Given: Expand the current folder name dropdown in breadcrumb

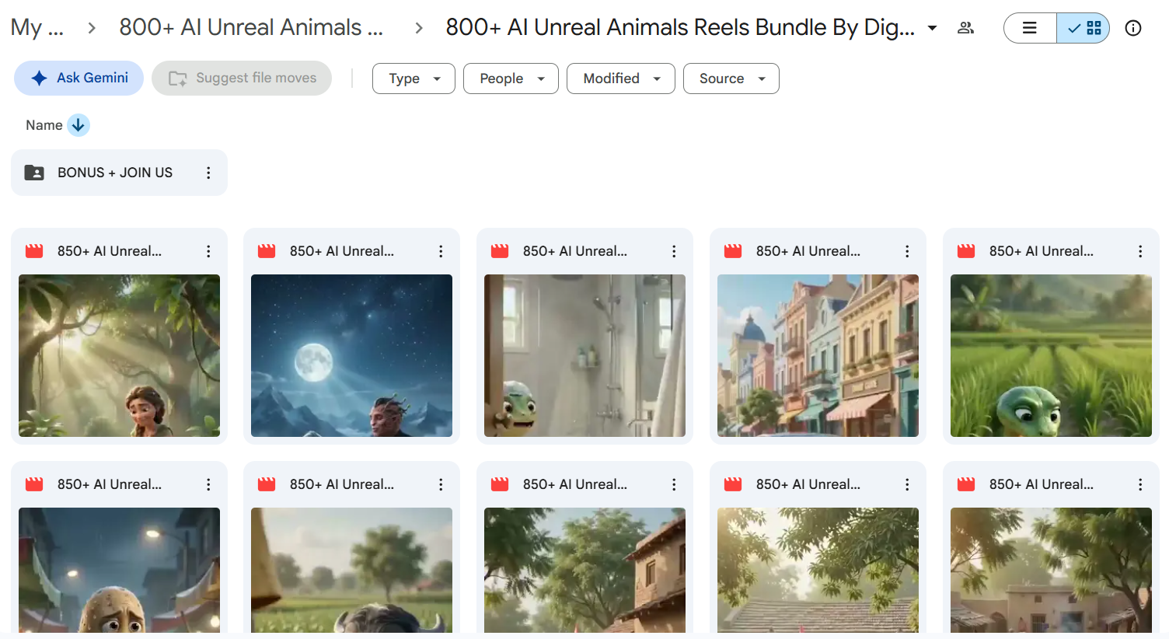Looking at the screenshot, I should [932, 28].
